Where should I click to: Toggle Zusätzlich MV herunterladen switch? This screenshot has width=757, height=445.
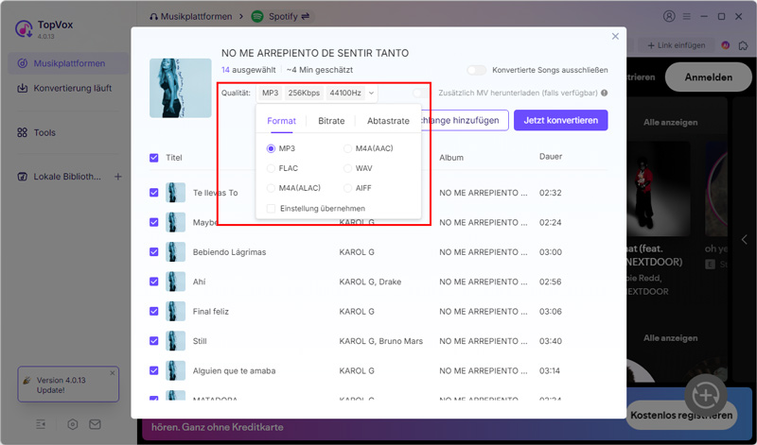(x=420, y=93)
